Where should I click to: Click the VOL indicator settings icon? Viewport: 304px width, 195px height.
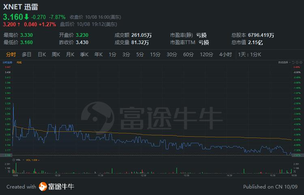pos(13,160)
